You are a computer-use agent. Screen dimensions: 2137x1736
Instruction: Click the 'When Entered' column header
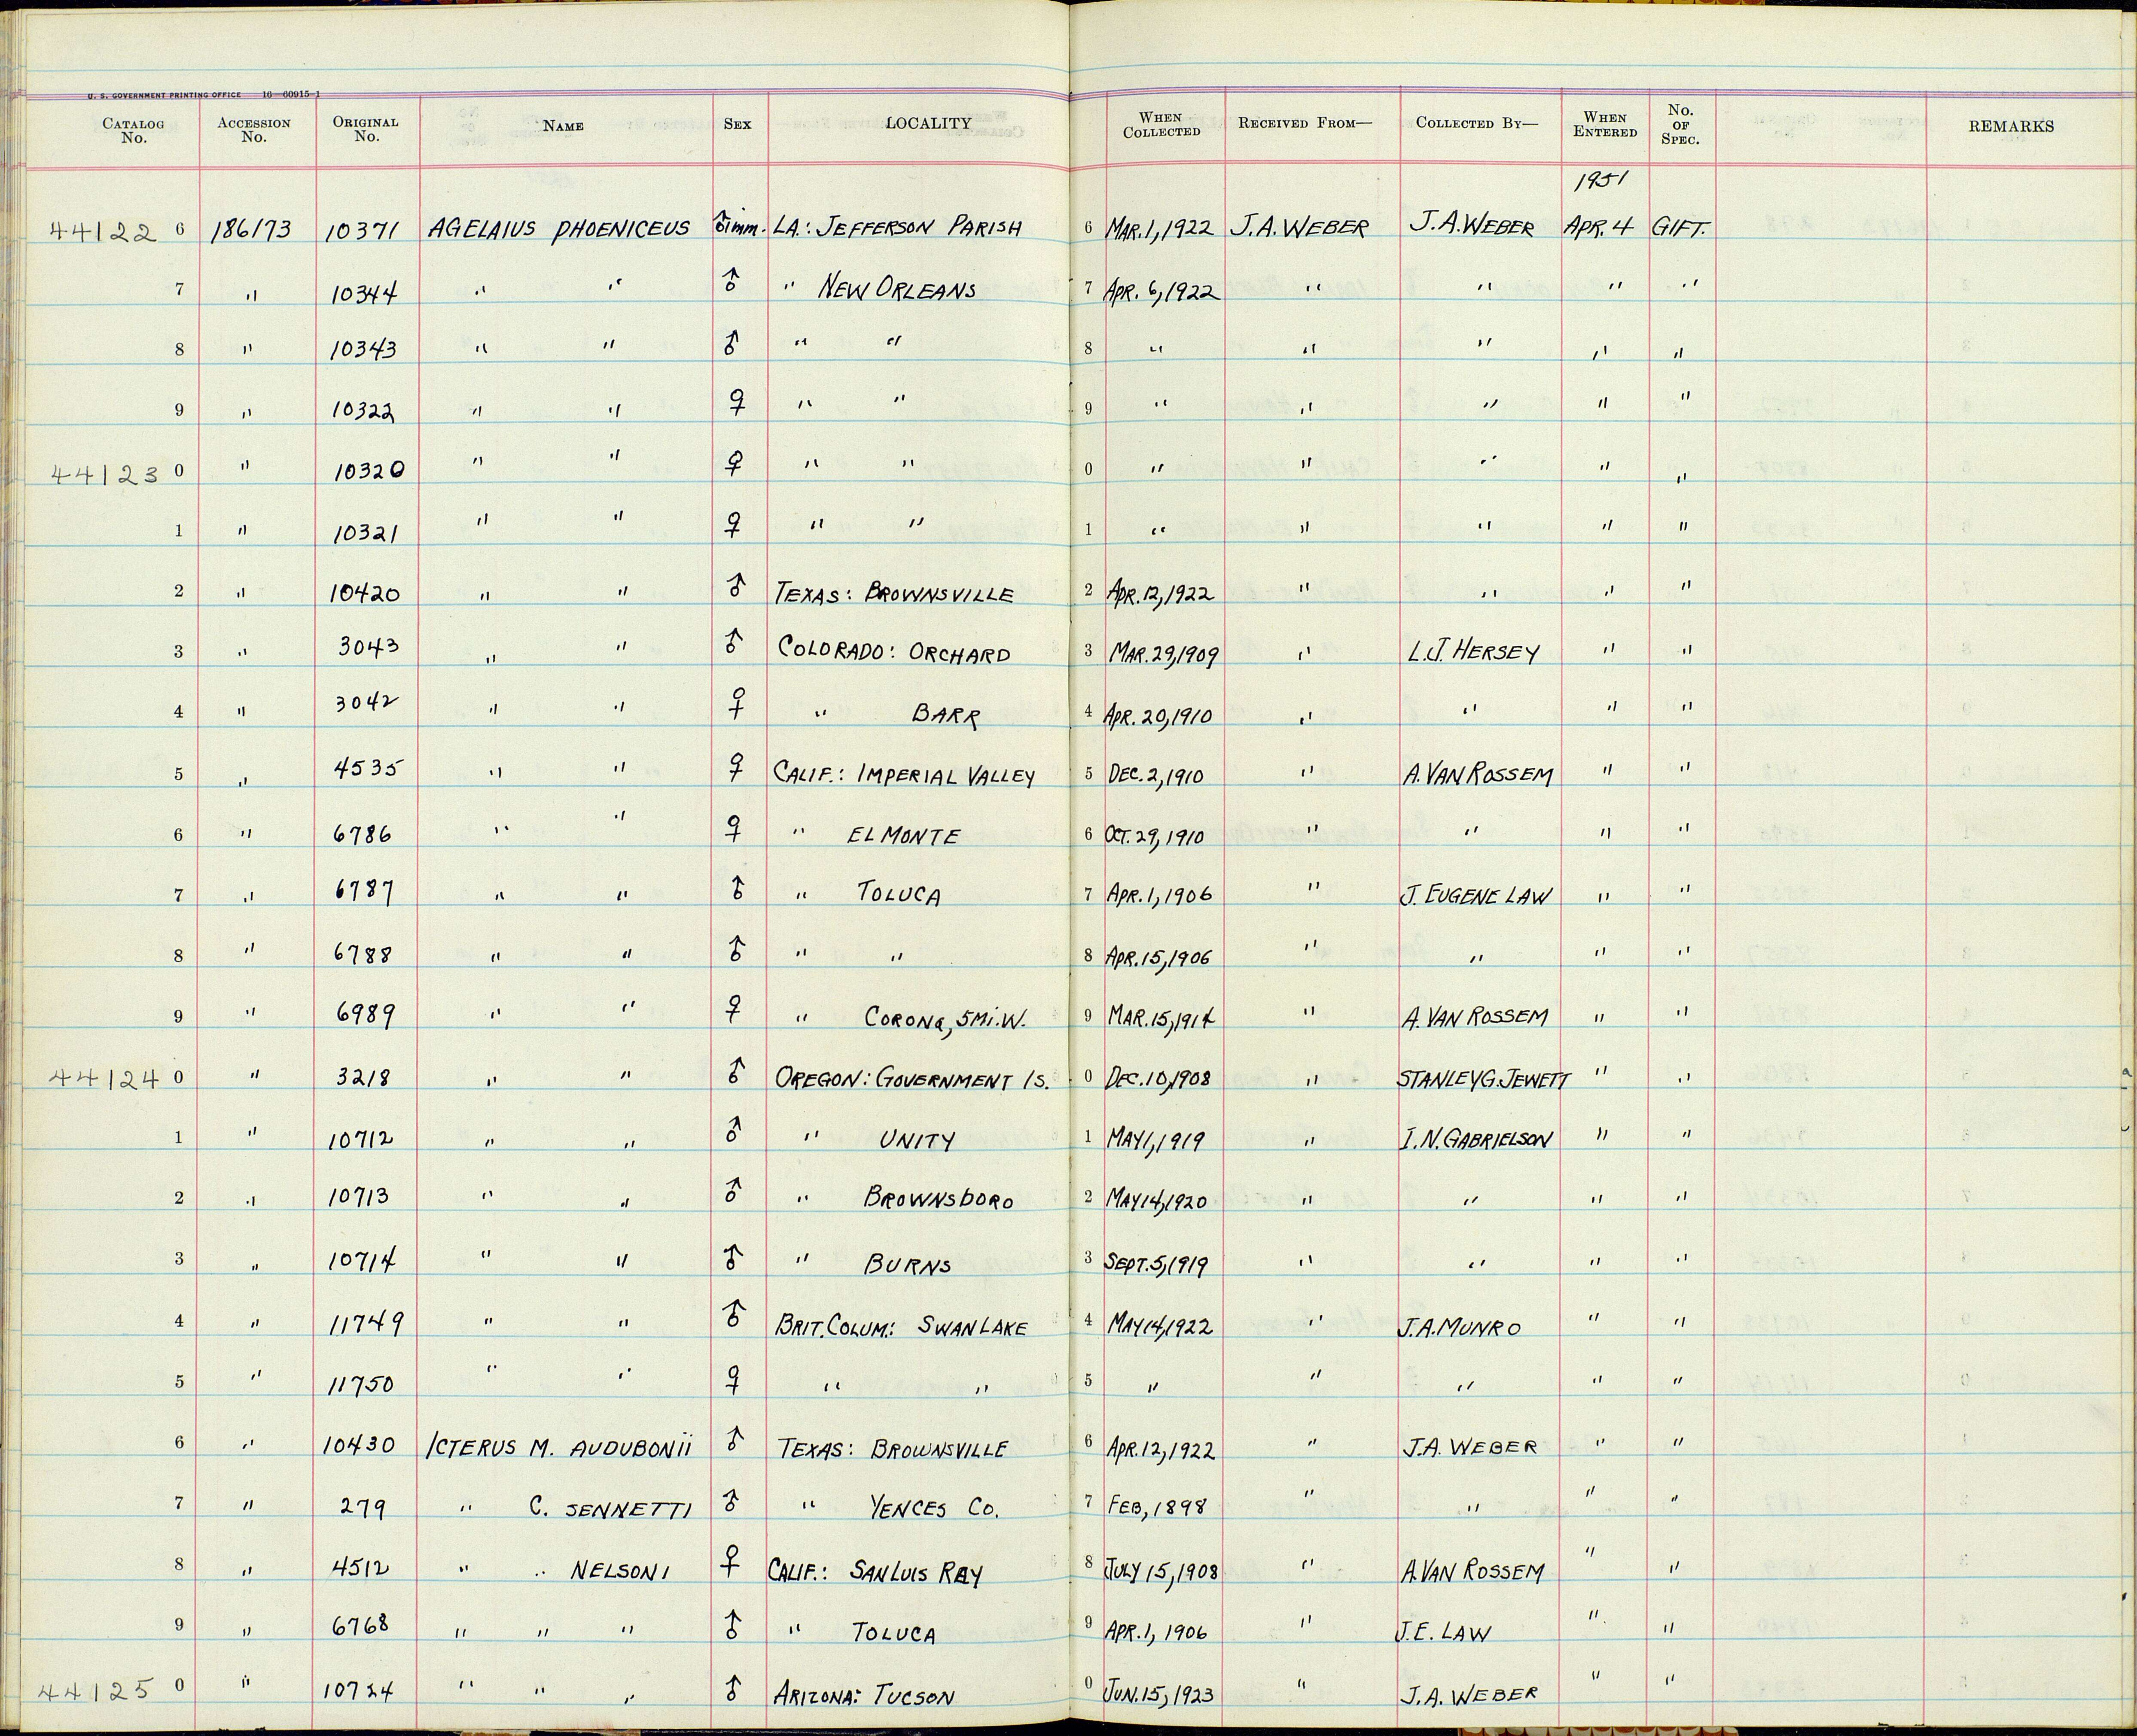(1605, 125)
